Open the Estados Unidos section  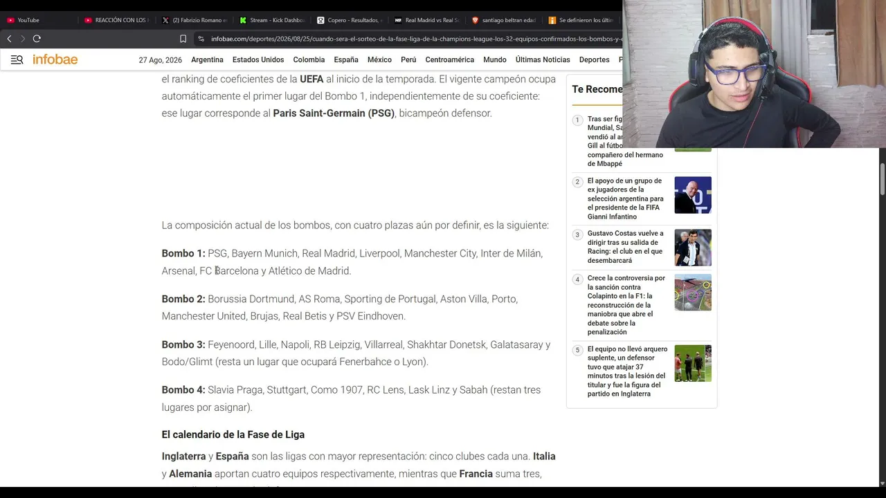258,59
